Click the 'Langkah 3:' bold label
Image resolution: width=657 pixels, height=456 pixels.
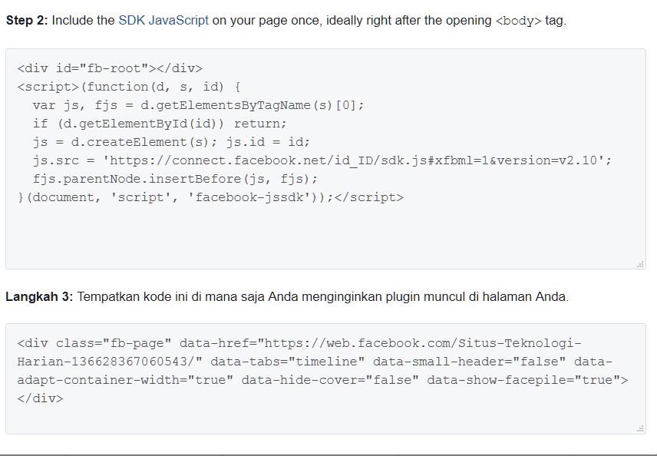[39, 296]
